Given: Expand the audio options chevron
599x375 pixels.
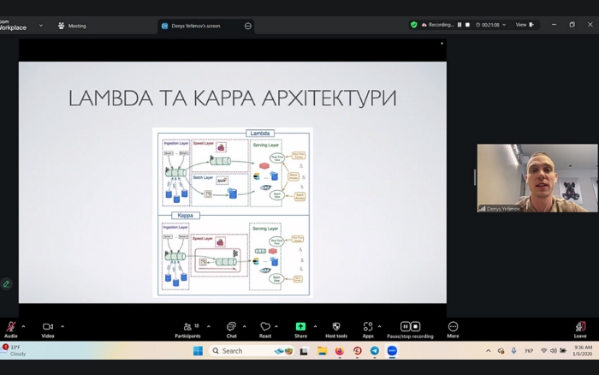Looking at the screenshot, I should [23, 326].
